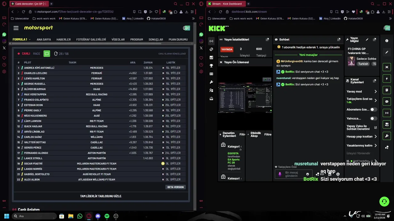Open Instagram in left Opera sidebar
The image size is (394, 221).
(4, 41)
